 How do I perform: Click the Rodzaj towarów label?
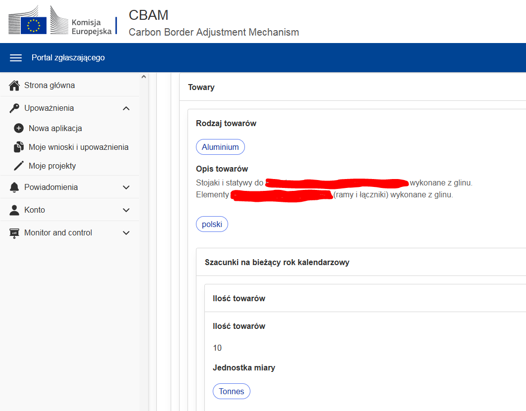(x=226, y=123)
